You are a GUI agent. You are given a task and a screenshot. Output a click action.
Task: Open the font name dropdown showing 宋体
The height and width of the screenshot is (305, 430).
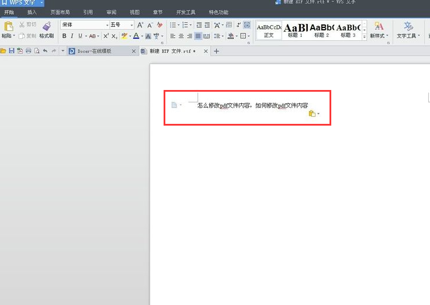(x=85, y=25)
